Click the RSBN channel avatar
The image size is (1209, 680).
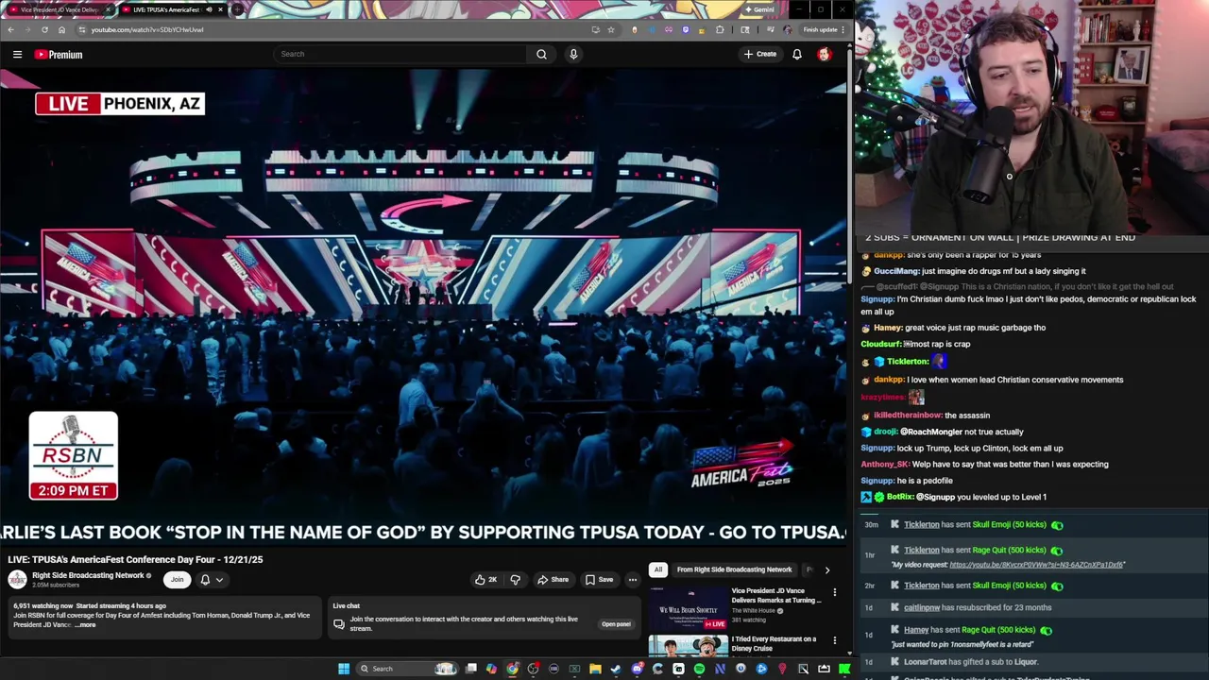point(17,580)
